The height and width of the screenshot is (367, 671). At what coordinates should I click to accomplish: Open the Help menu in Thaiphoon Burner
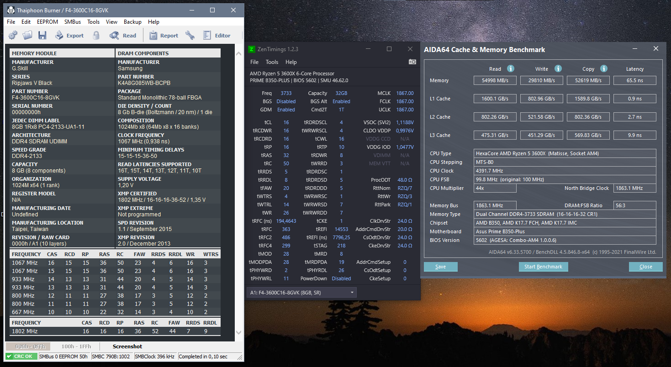pos(154,21)
